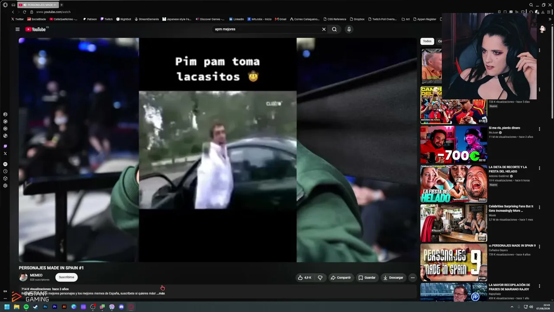Open the Nightbot bookmark
The height and width of the screenshot is (312, 554).
(x=124, y=19)
